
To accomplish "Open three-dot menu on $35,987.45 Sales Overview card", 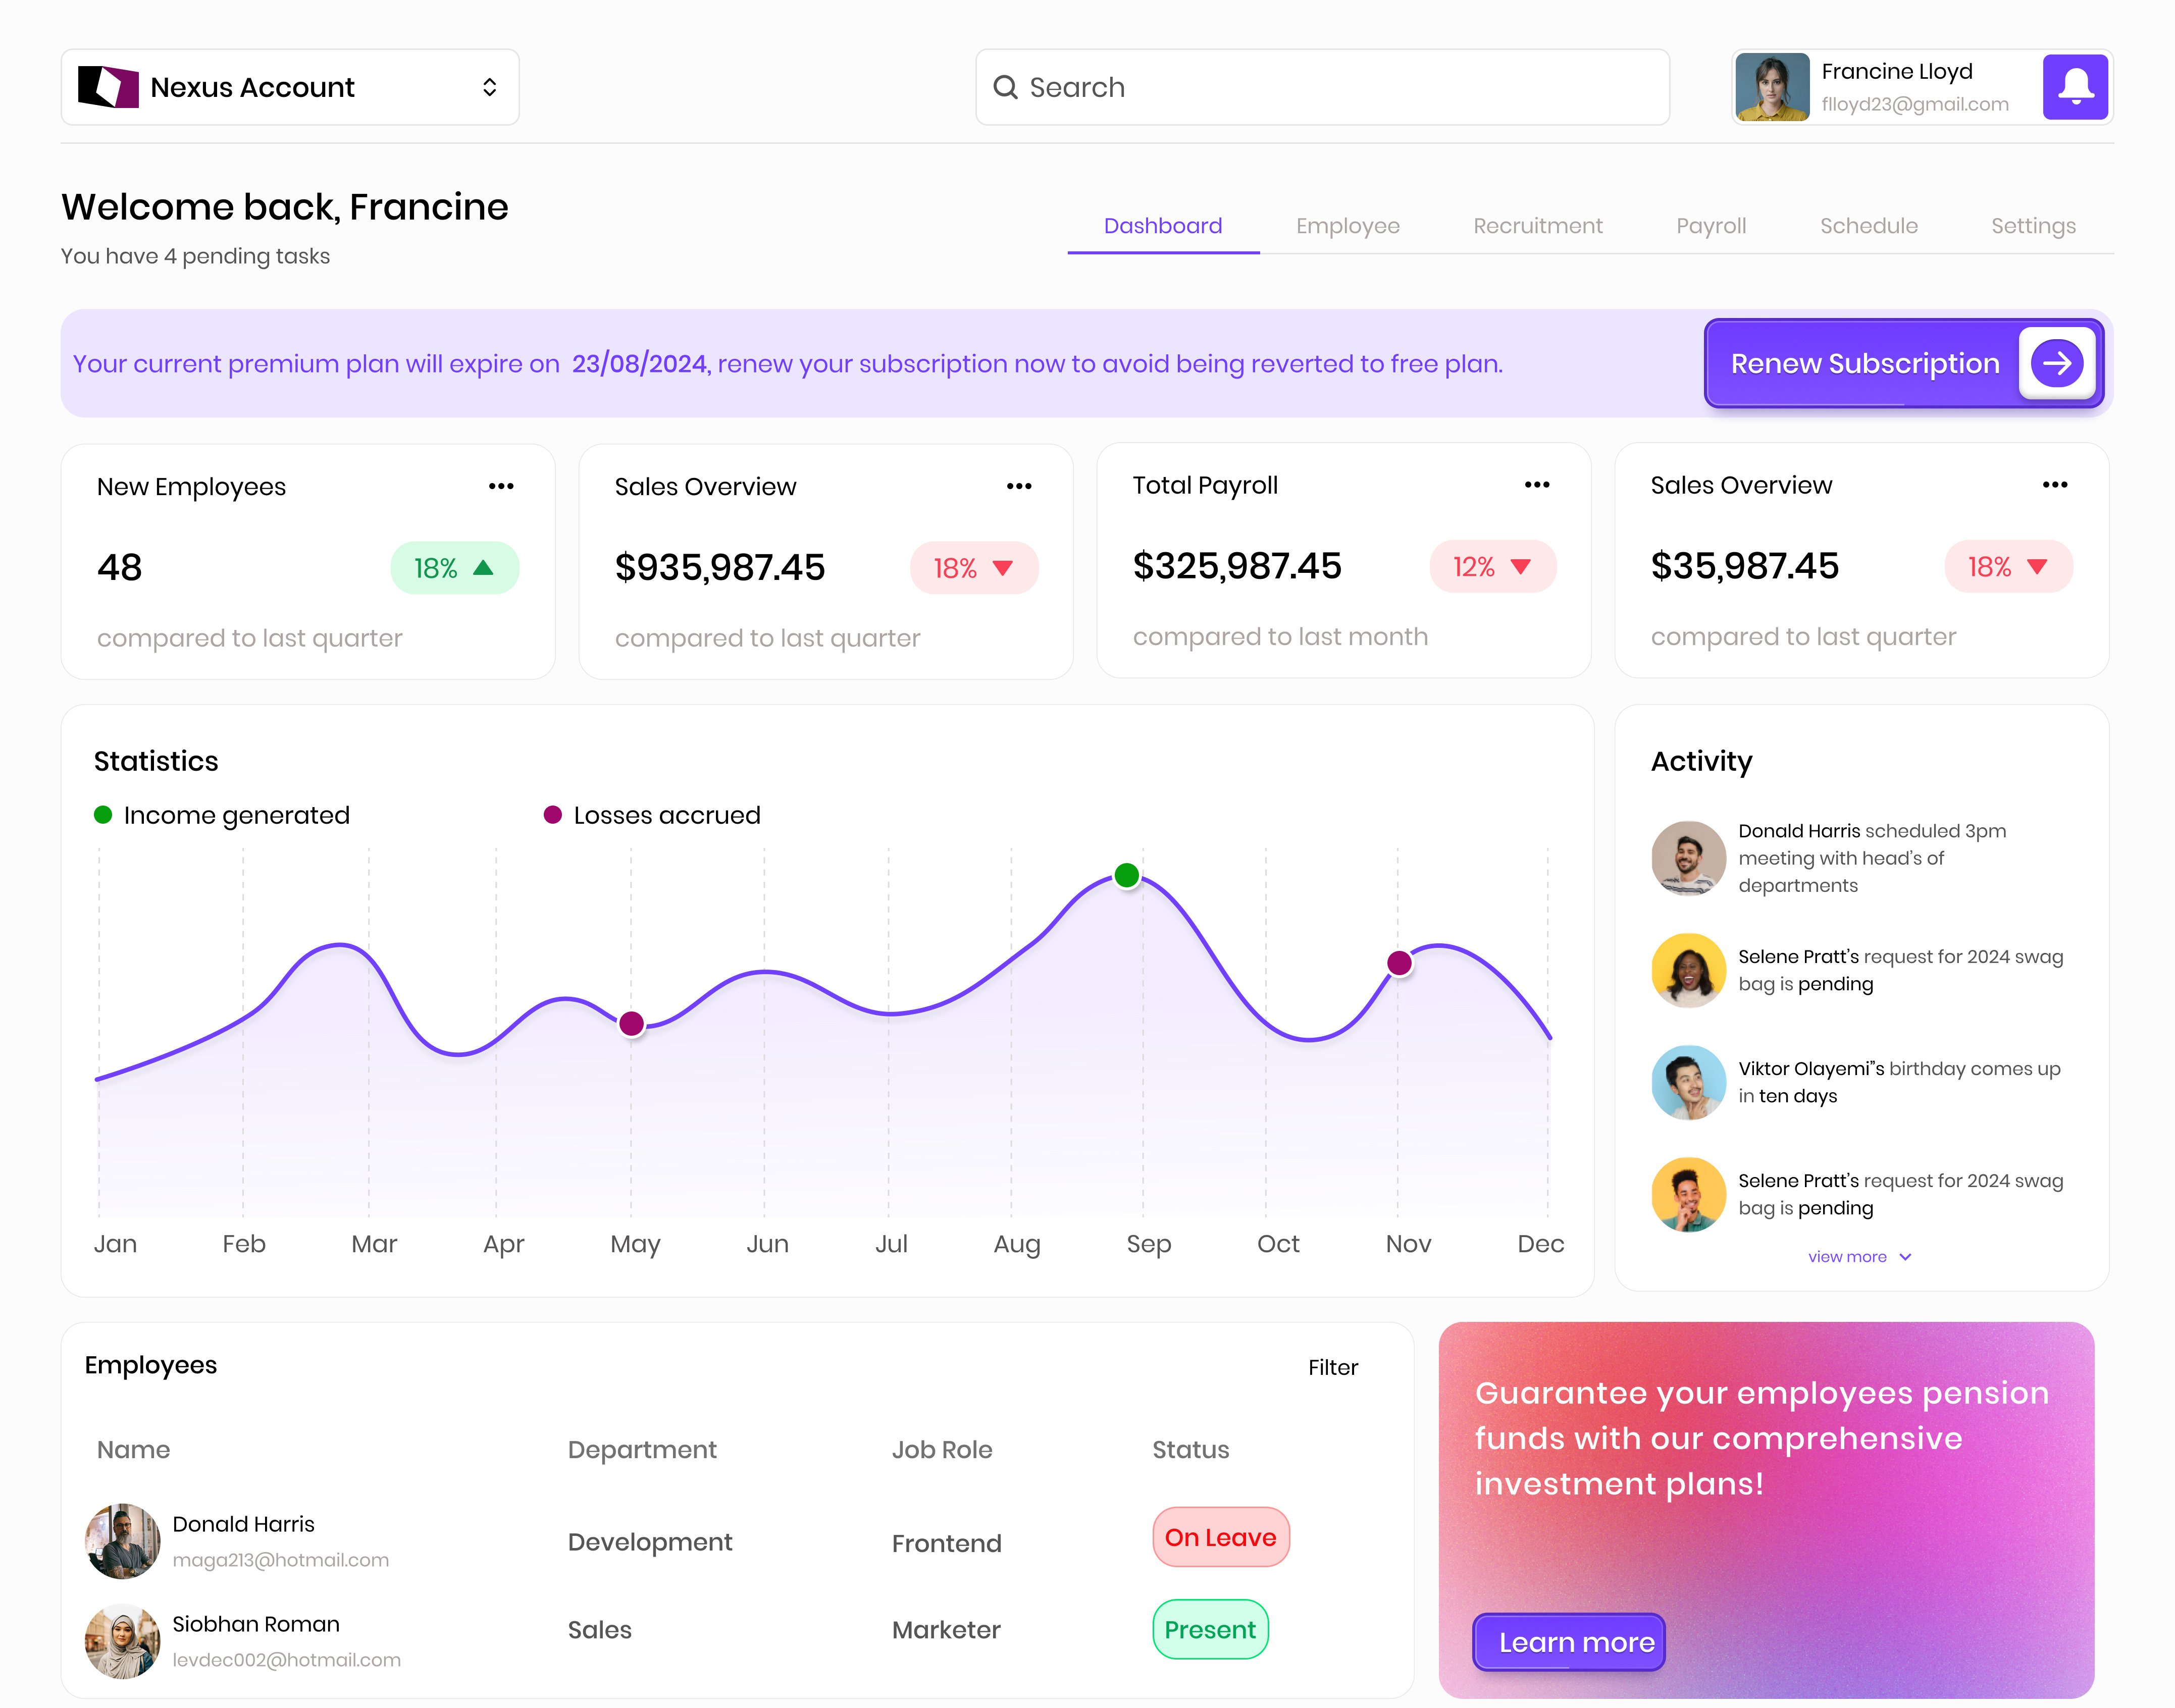I will pos(2054,485).
